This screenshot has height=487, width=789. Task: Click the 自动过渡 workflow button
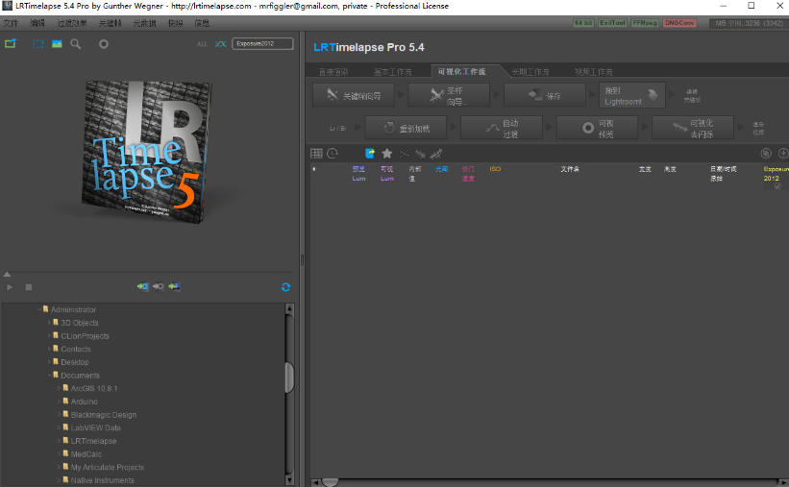click(x=500, y=128)
